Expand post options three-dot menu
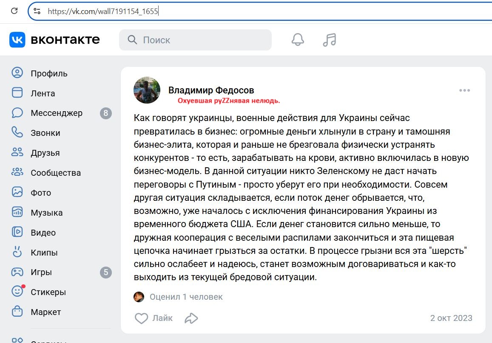Viewport: 492px width, 343px height. (x=464, y=90)
